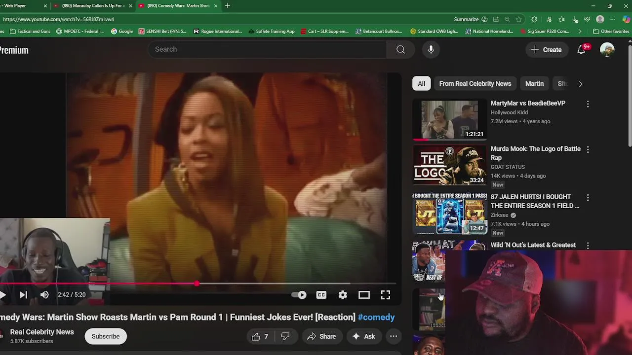Open the Ask AI button
632x355 pixels.
(364, 336)
